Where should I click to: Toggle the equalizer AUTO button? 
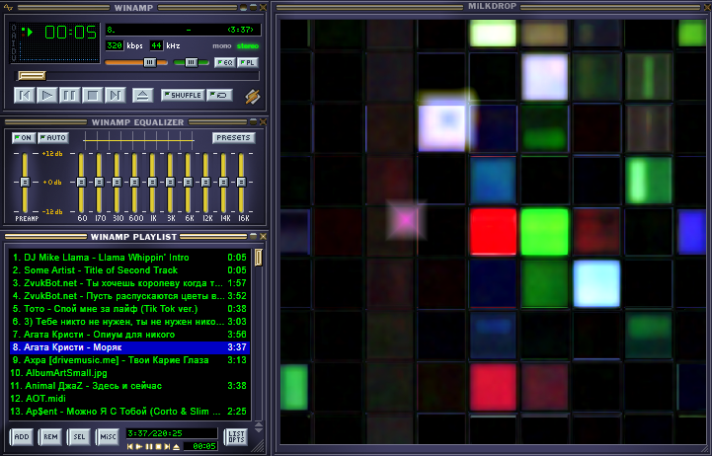(x=53, y=138)
